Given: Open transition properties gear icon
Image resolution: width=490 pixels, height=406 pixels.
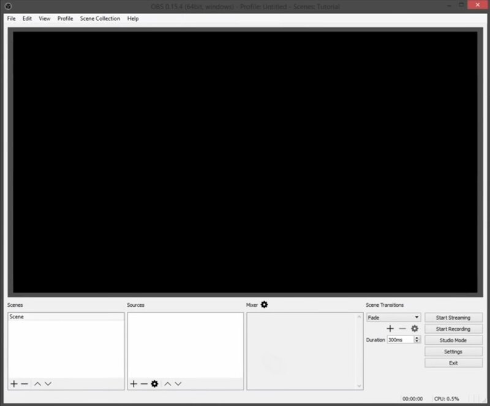Looking at the screenshot, I should (x=415, y=328).
